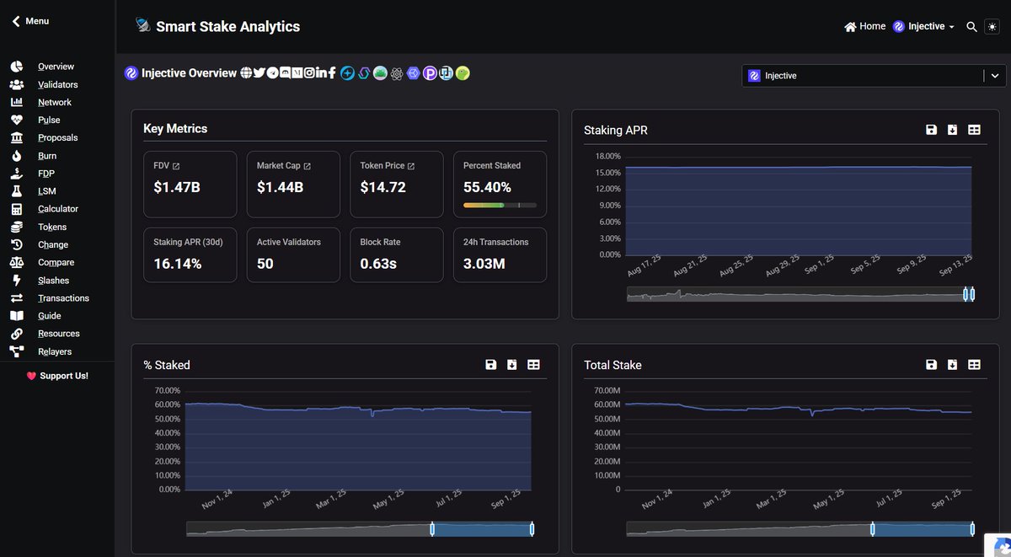Viewport: 1011px width, 557px height.
Task: Open the FDV external link icon
Action: 176,166
